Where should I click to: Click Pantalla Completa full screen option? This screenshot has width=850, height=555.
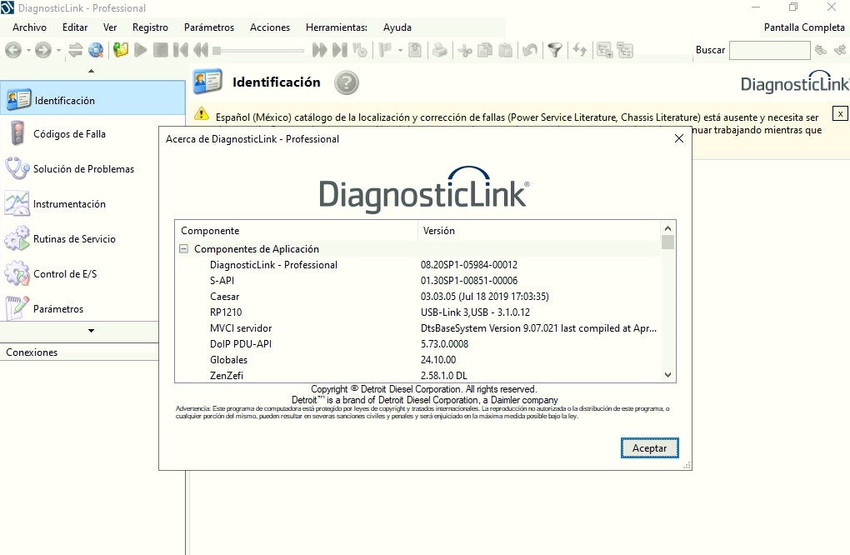[804, 27]
